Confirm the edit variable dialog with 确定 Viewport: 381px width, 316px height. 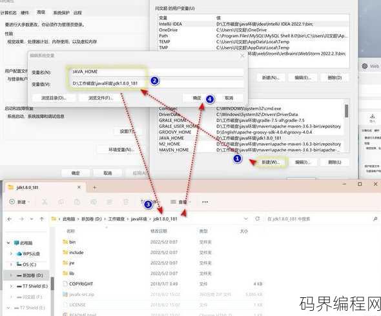[x=197, y=98]
